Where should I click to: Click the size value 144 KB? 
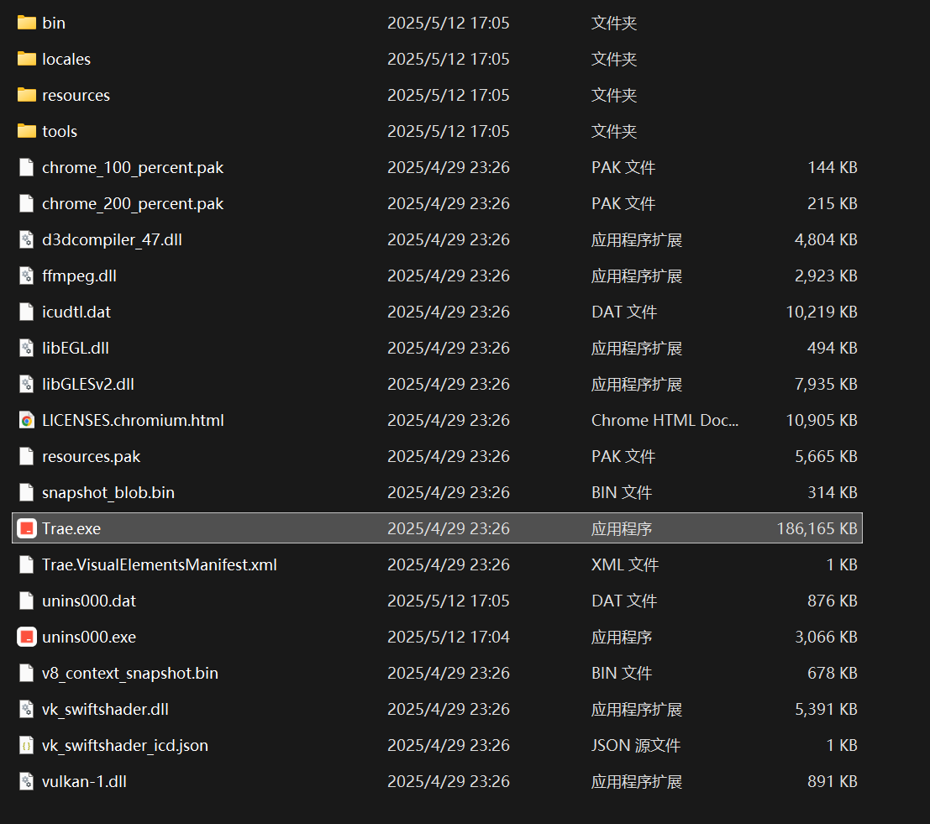tap(833, 167)
